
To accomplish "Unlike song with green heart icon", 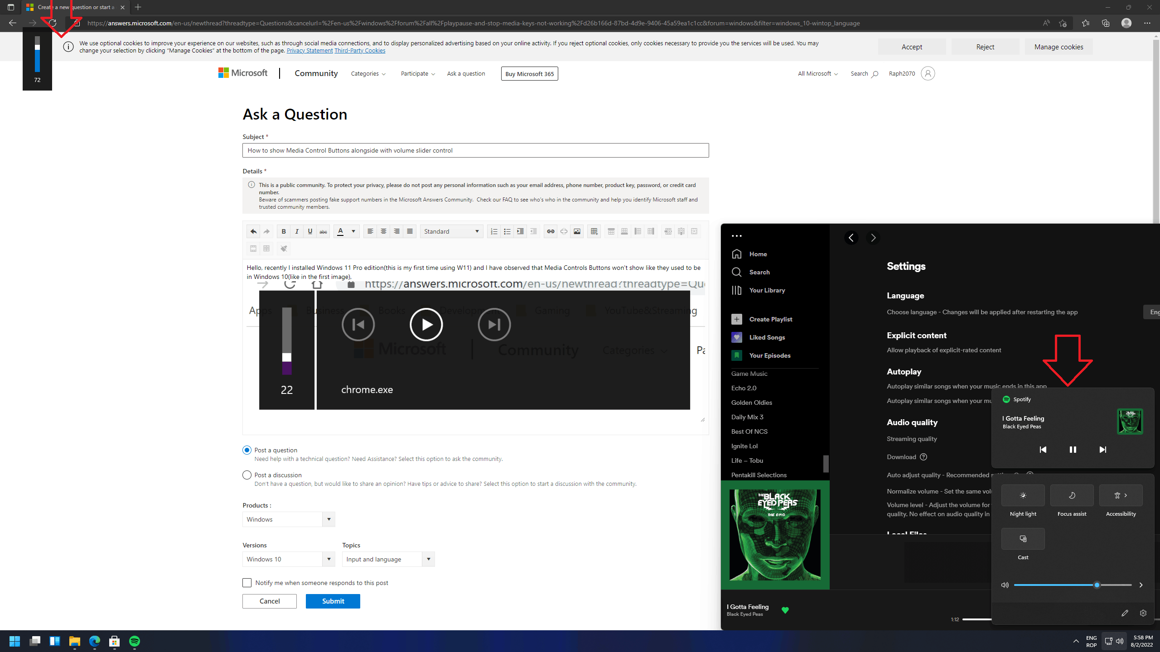I will [x=785, y=610].
